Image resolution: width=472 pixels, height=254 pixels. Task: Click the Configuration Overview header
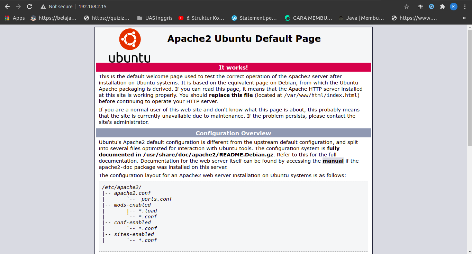click(234, 133)
